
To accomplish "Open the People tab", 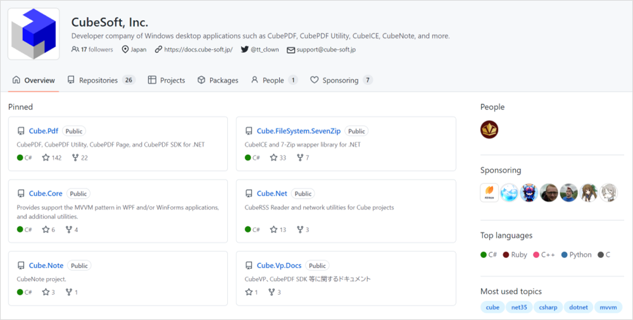I will coord(274,80).
